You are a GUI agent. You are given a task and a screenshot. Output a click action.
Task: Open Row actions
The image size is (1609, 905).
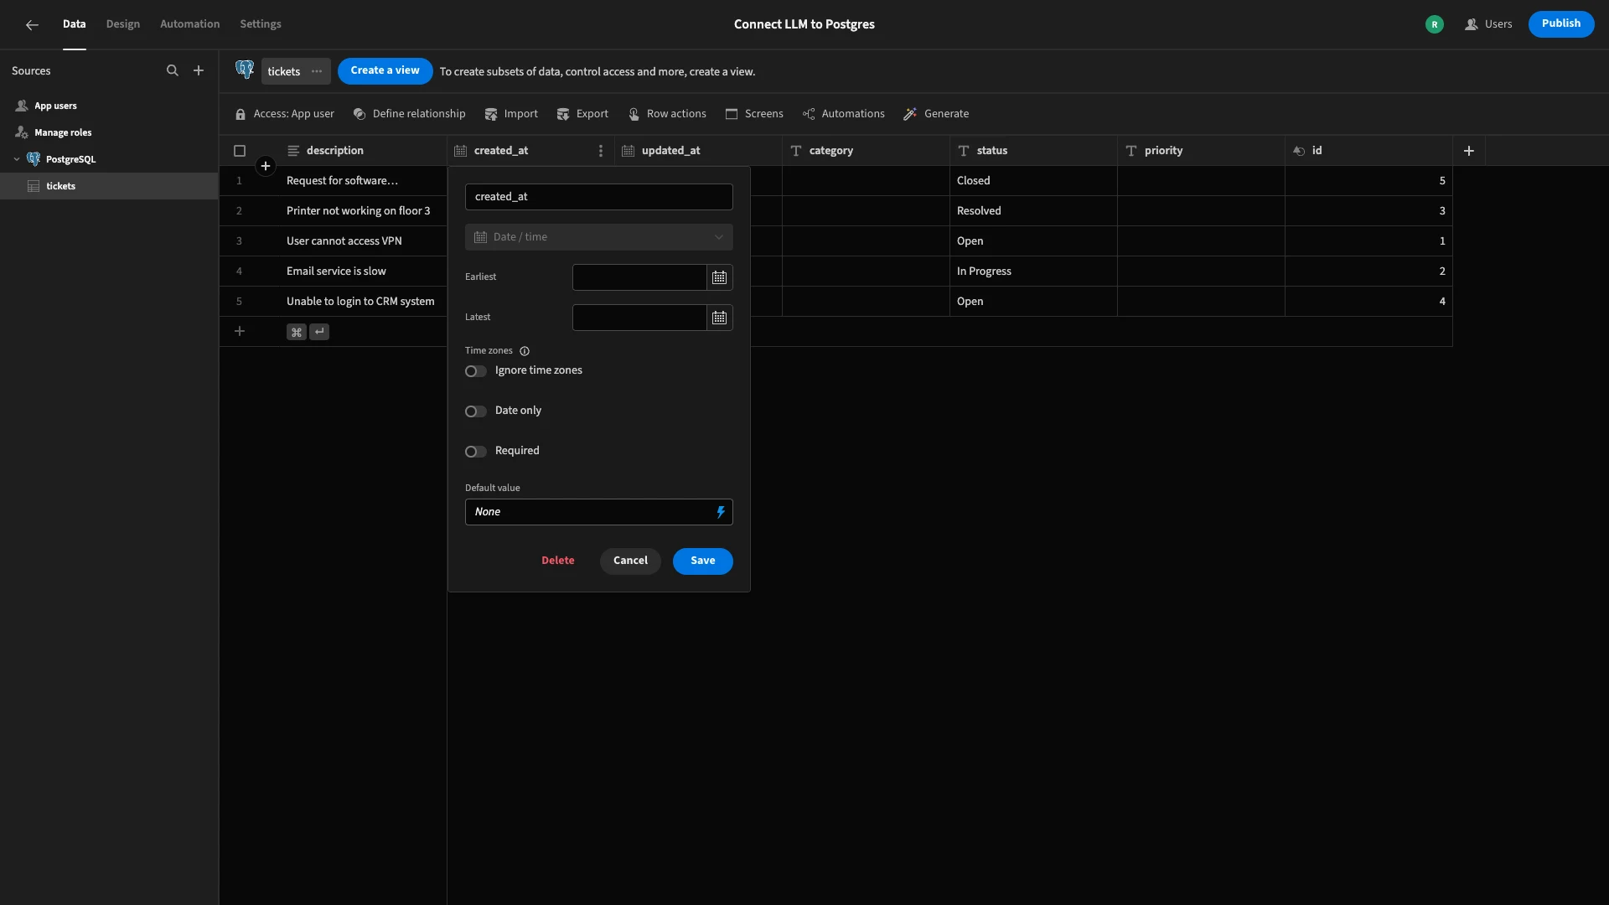pos(667,114)
